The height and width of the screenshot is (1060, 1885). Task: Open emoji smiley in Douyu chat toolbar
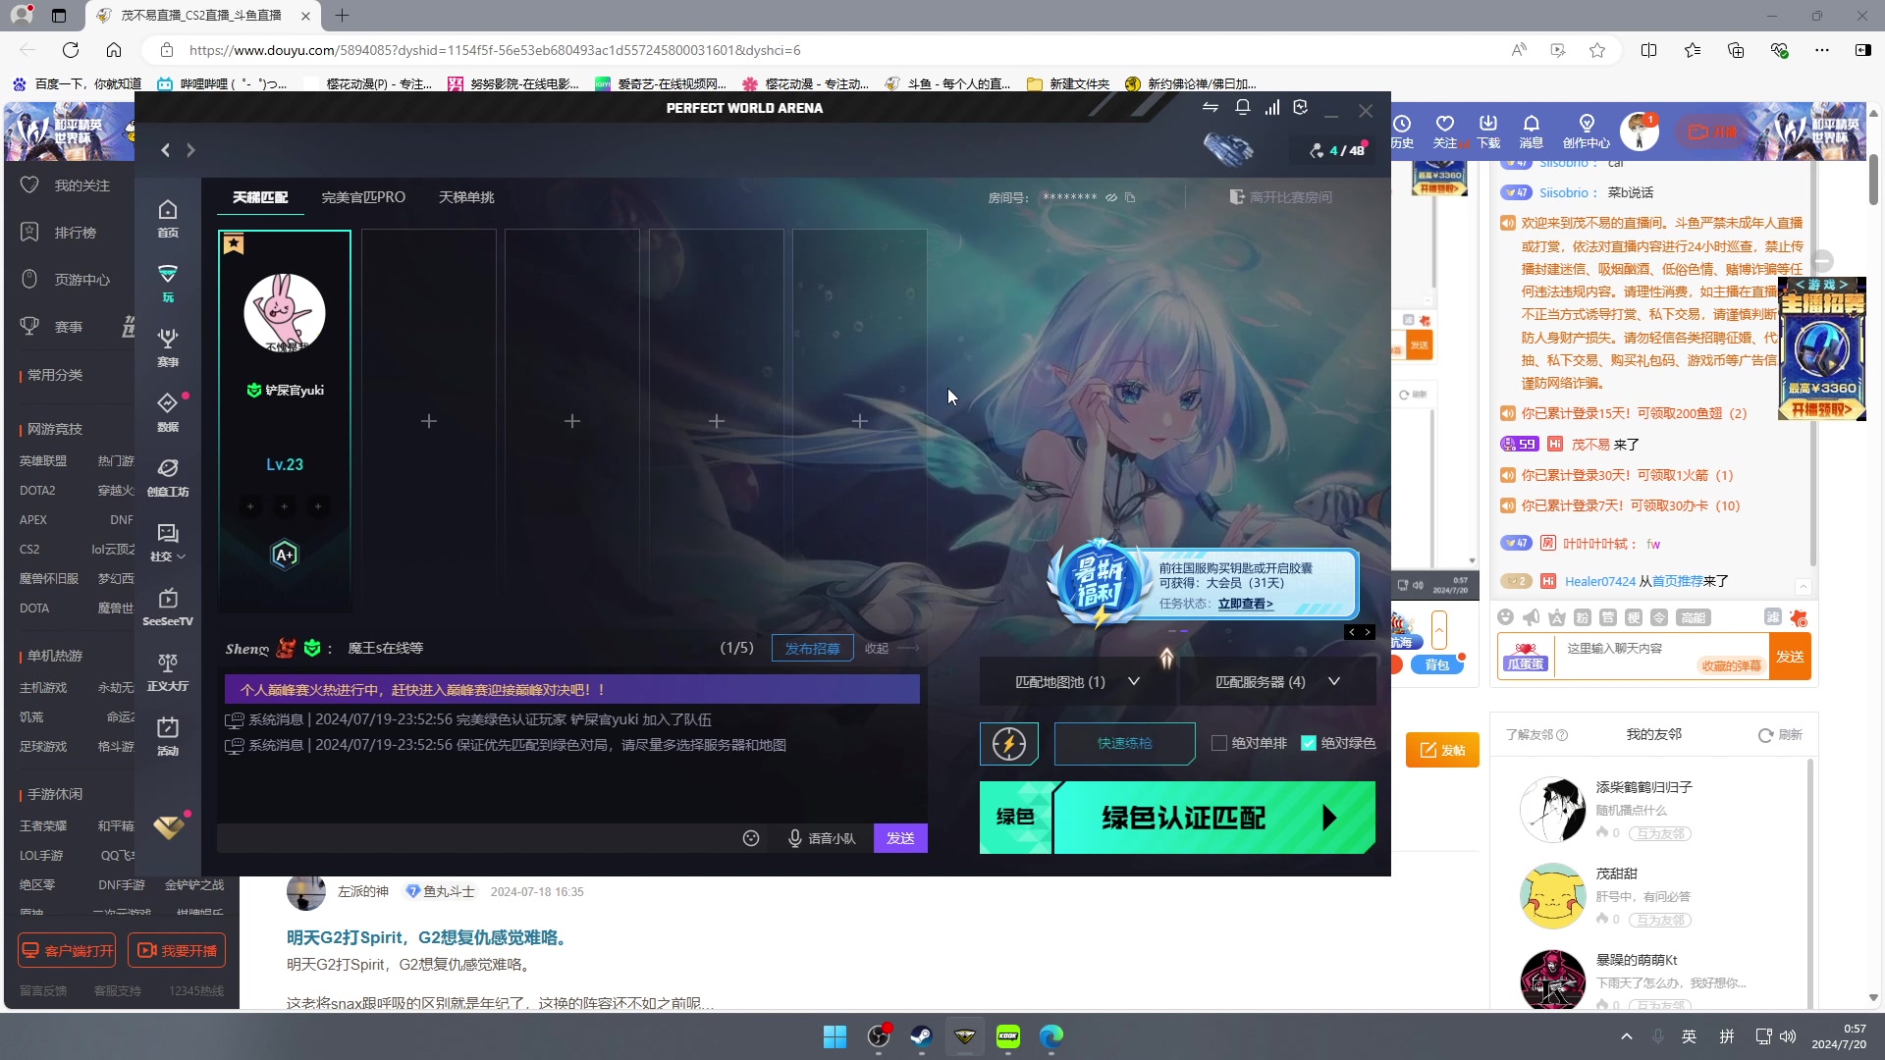coord(1506,617)
